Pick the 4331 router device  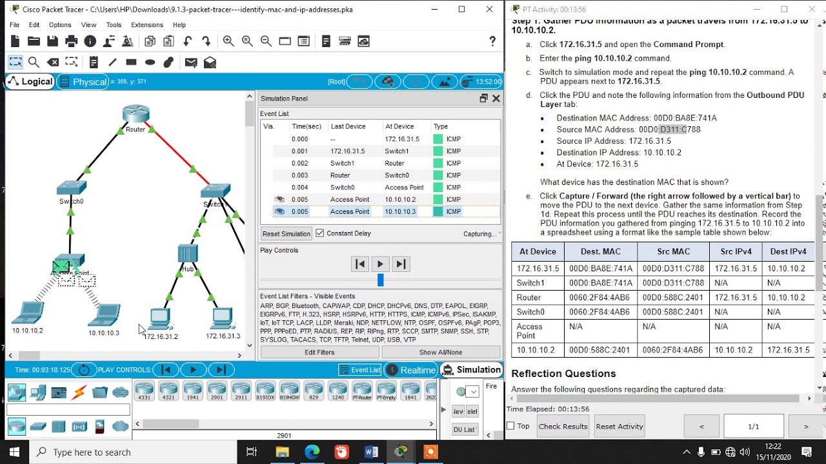[x=145, y=391]
